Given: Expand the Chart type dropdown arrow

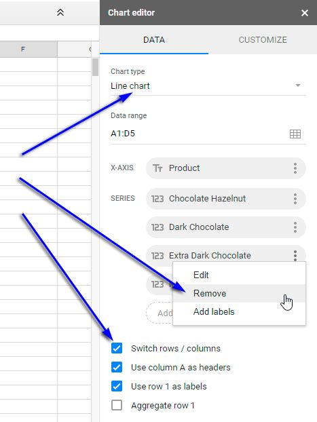Looking at the screenshot, I should (x=297, y=85).
